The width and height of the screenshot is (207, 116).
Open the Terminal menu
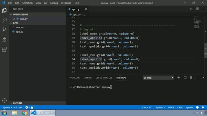[66, 3]
